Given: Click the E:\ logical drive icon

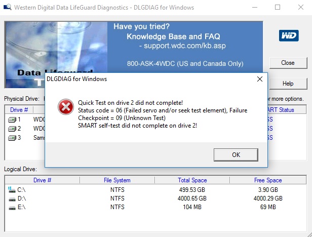Looking at the screenshot, I should tap(12, 208).
